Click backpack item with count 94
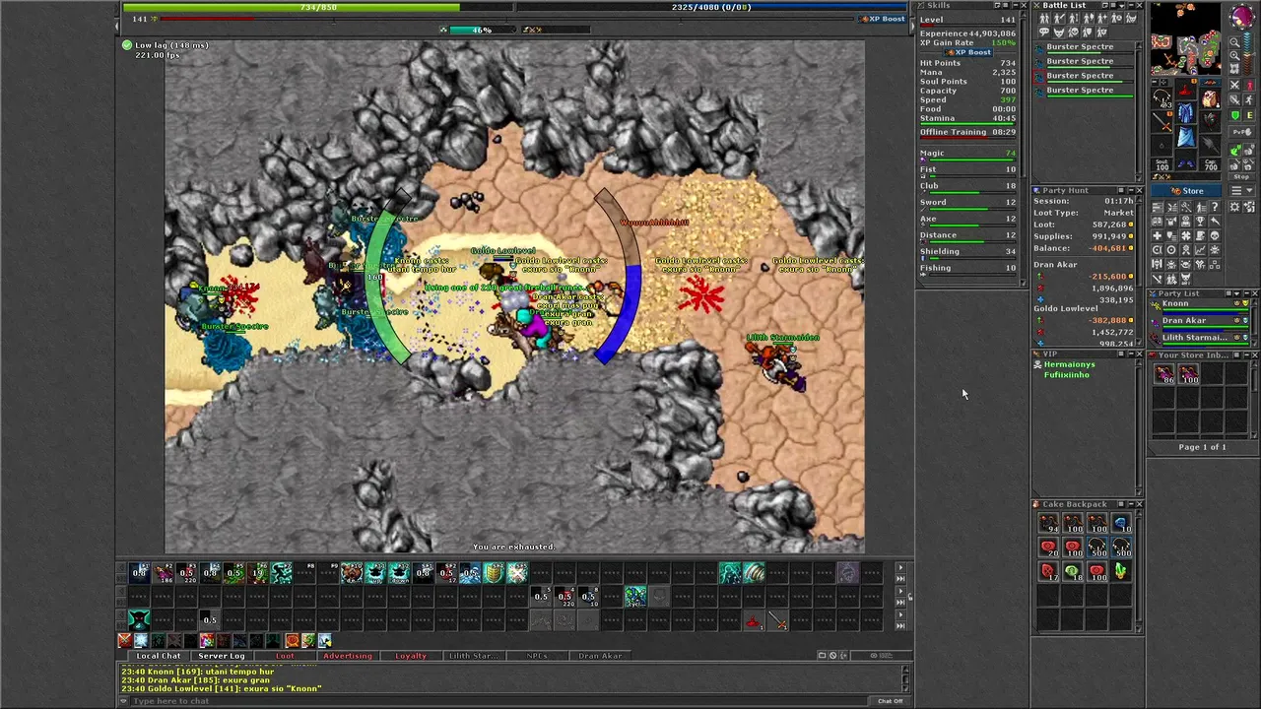 pos(1048,523)
